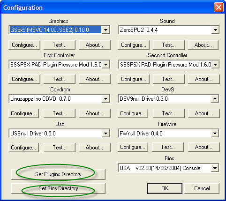Image resolution: width=226 pixels, height=201 pixels.
Task: Open the Graphics plugin dropdown
Action: click(x=105, y=30)
